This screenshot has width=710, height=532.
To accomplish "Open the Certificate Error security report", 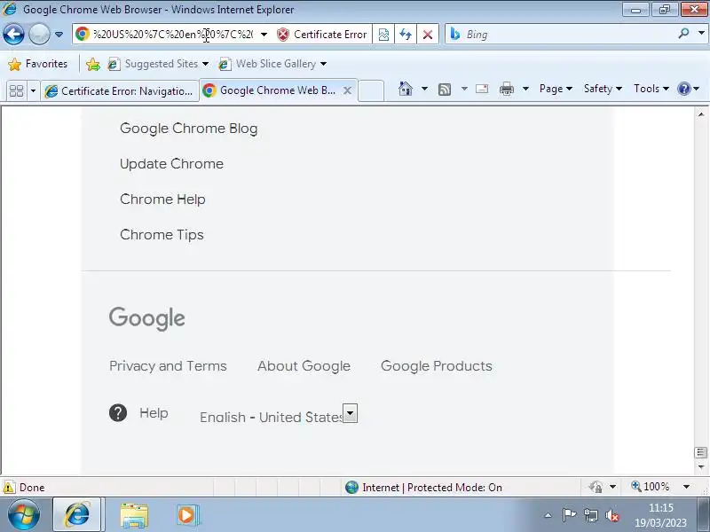I will (322, 35).
